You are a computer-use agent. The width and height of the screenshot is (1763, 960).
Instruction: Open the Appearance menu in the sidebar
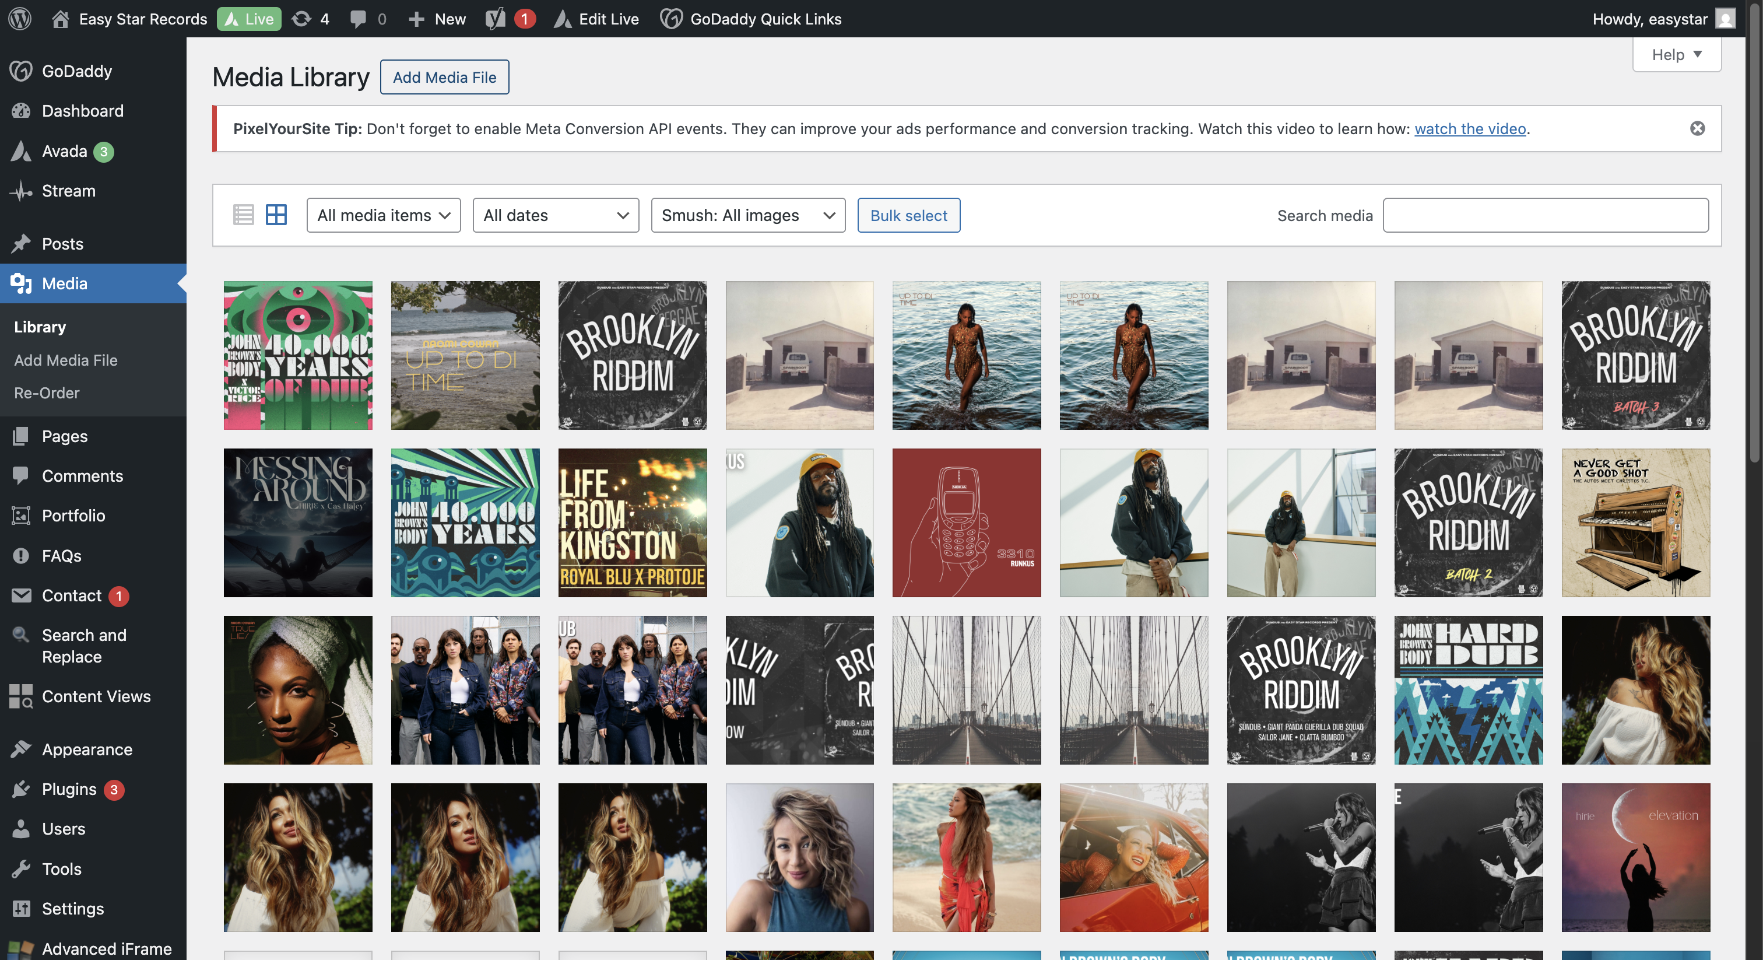click(x=87, y=749)
